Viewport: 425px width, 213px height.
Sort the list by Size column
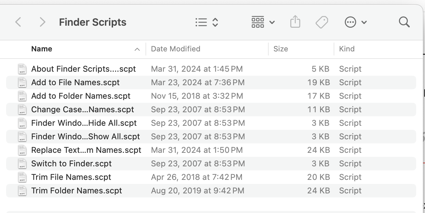[x=281, y=49]
